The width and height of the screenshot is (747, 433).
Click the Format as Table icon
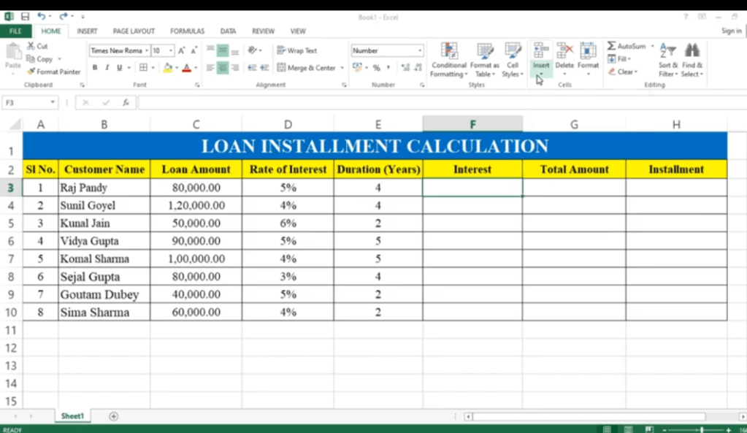point(485,50)
